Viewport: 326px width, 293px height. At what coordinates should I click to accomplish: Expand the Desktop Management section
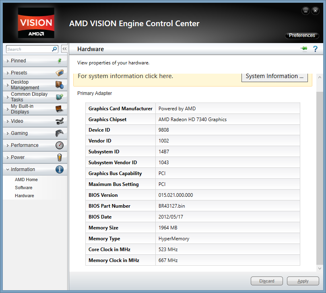click(x=35, y=85)
